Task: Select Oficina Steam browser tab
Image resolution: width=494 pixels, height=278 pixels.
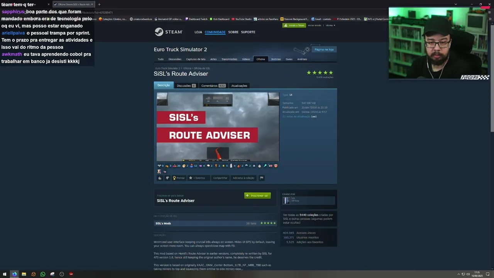Action: pos(73,4)
